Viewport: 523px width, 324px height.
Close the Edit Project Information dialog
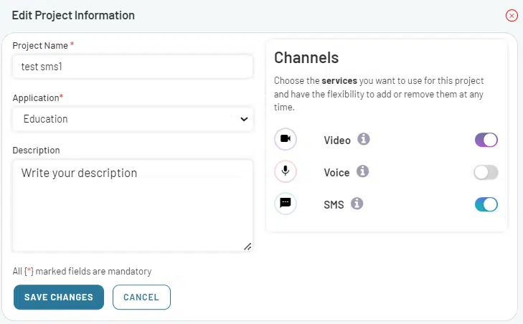[512, 15]
